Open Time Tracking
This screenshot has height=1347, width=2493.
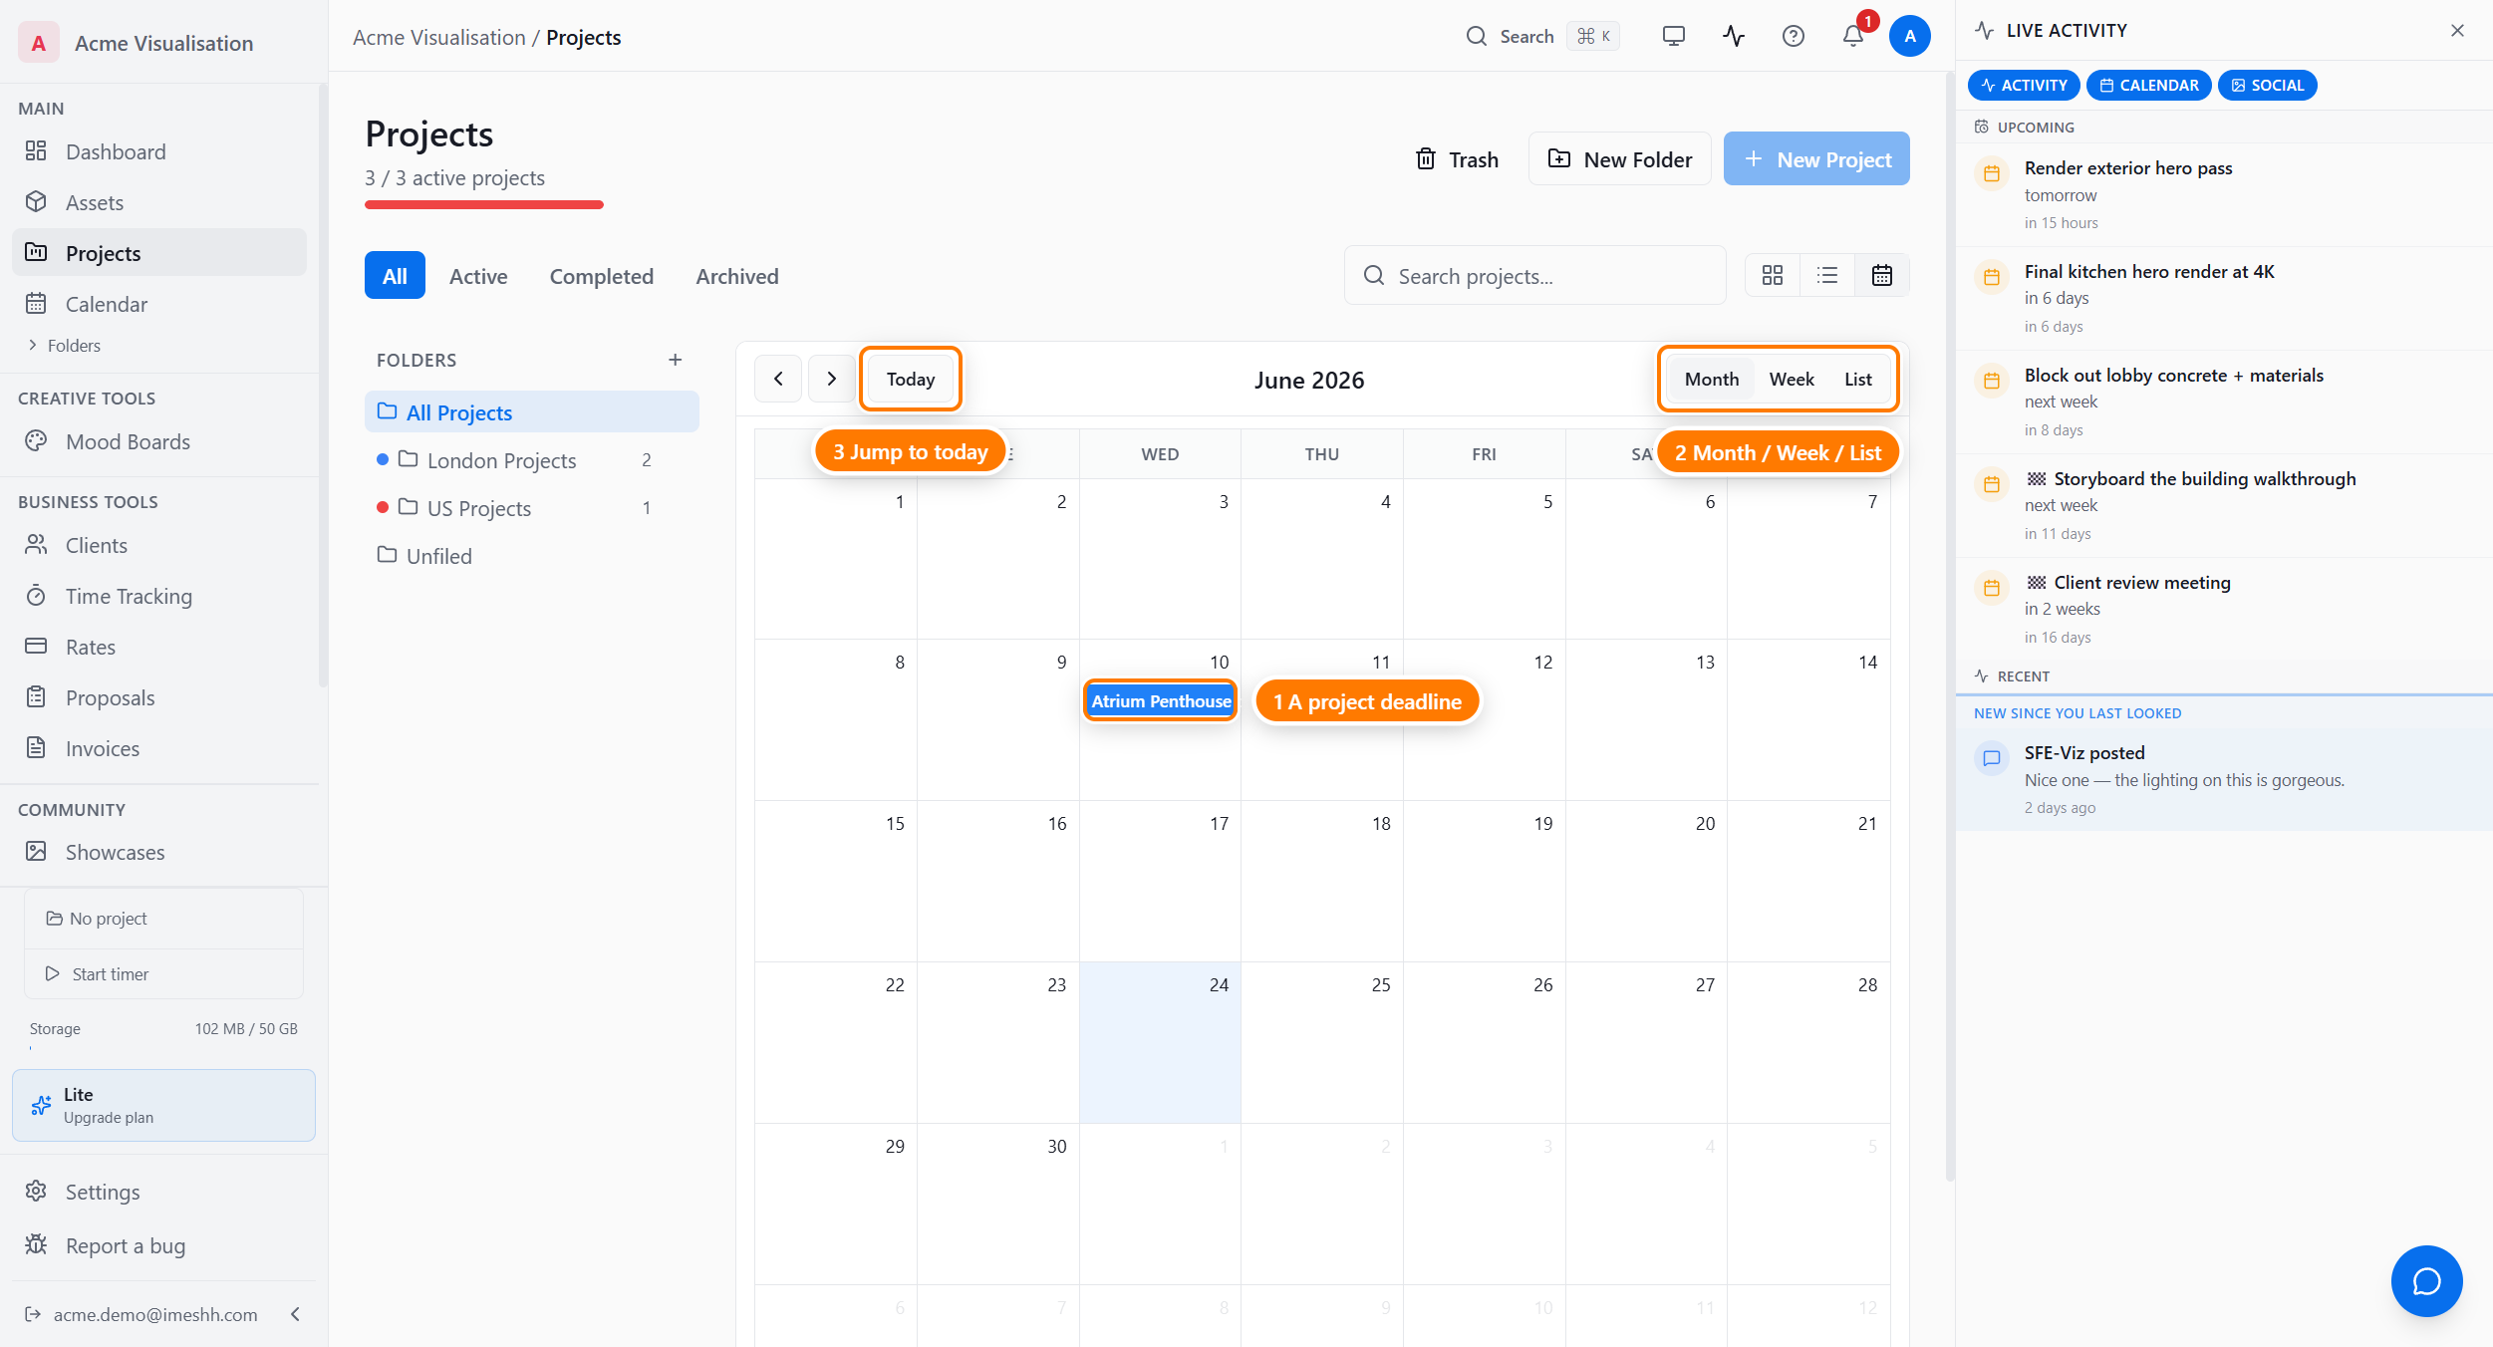(159, 596)
